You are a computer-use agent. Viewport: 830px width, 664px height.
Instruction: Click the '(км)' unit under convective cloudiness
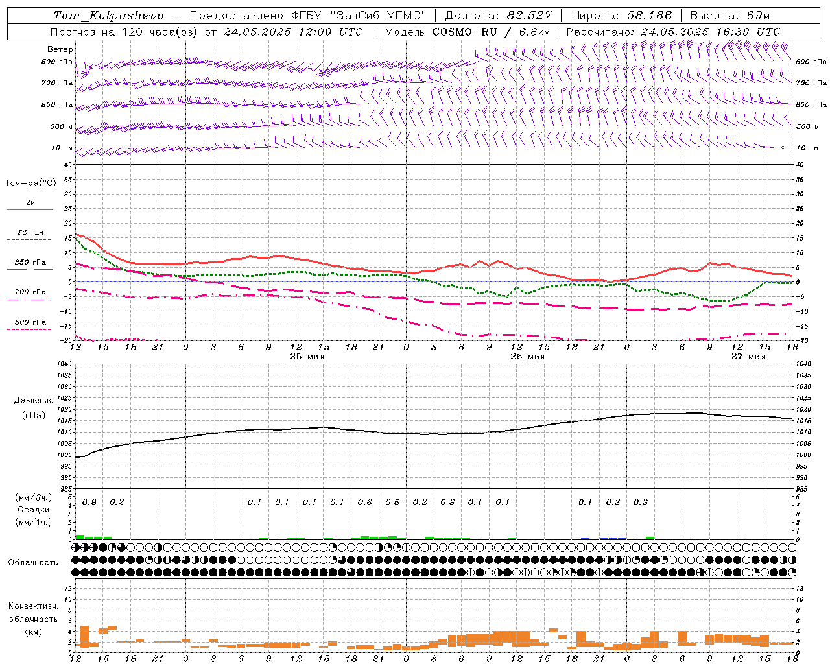(x=34, y=632)
